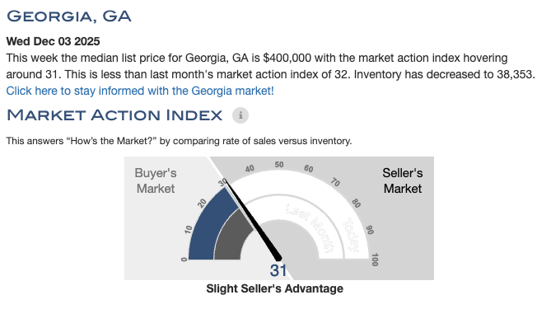Click the Georgia, GA heading

coord(69,16)
